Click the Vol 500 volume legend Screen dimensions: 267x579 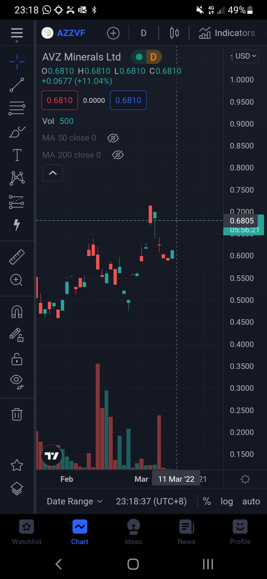click(58, 121)
